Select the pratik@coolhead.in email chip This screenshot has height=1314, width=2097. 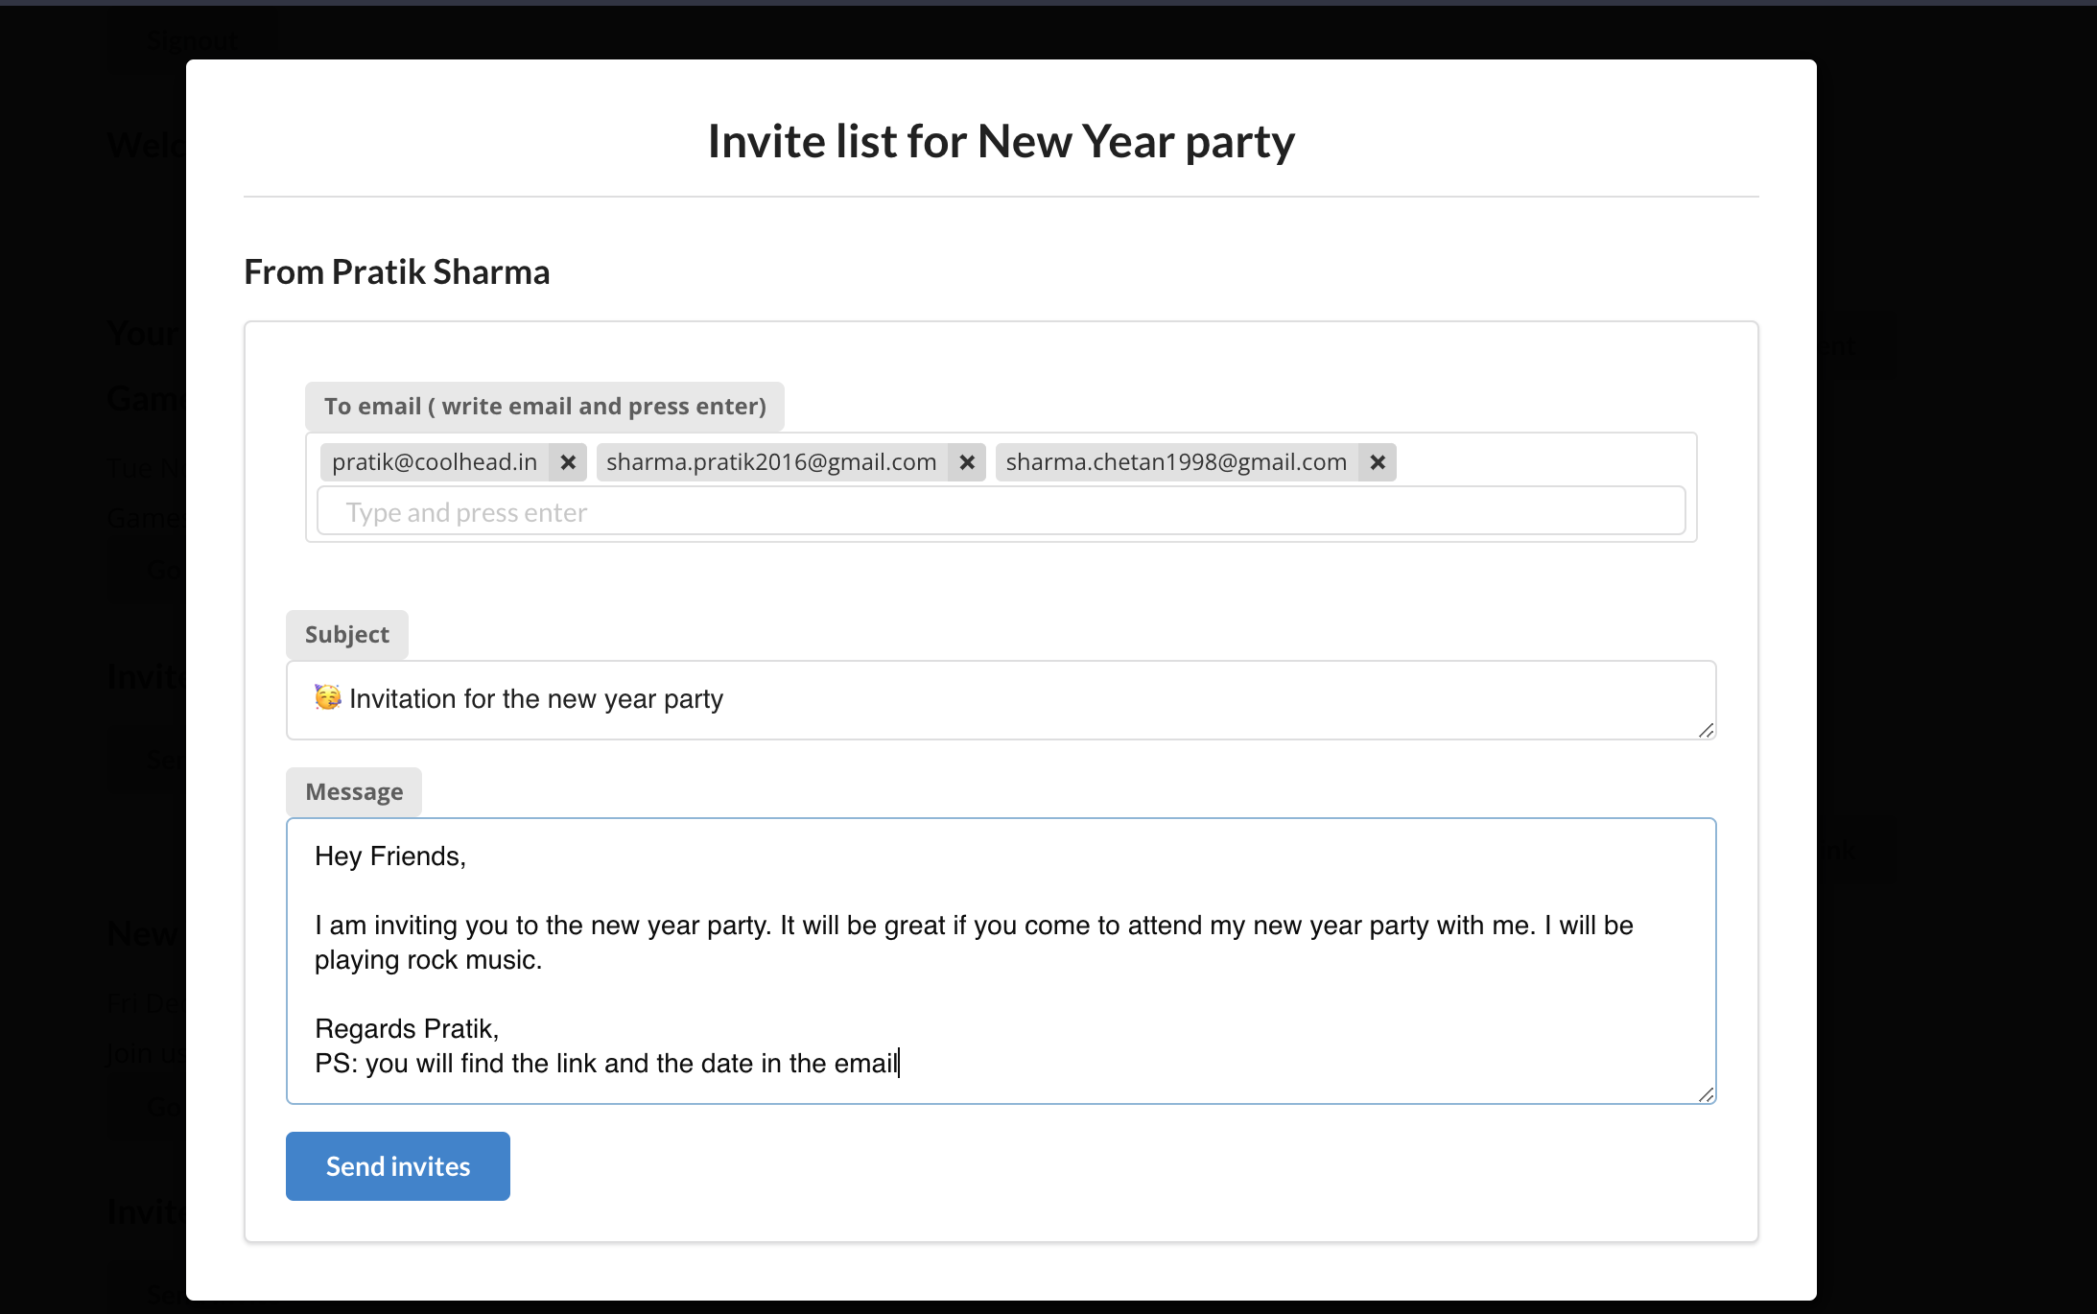(435, 462)
